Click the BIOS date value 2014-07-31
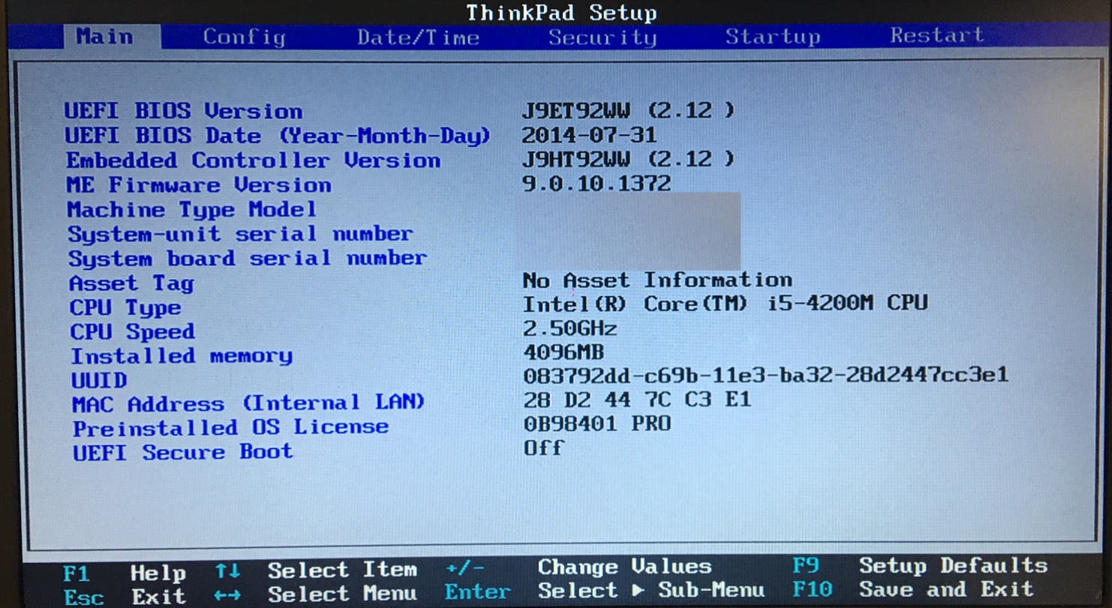The image size is (1112, 608). click(x=589, y=135)
